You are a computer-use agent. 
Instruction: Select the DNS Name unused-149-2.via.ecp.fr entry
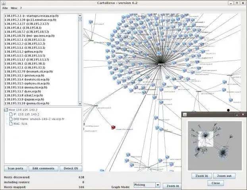tap(39, 119)
